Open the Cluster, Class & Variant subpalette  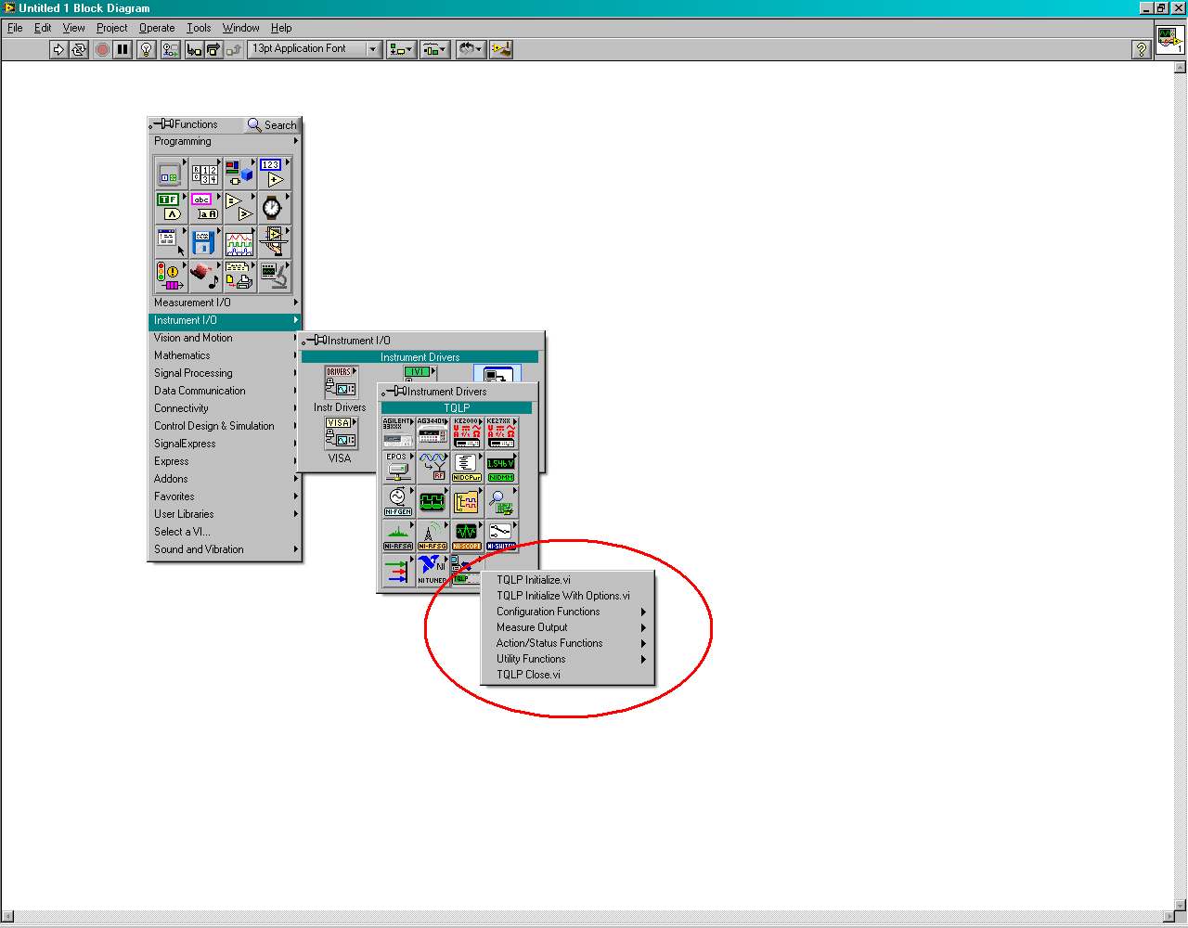(239, 174)
